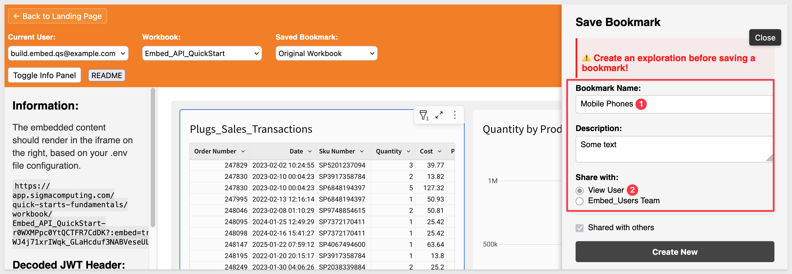Open the Quantity column menu arrow
The image size is (792, 274).
(x=408, y=151)
